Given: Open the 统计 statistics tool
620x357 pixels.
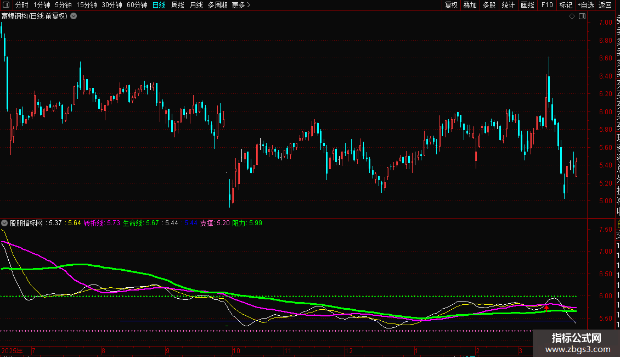Looking at the screenshot, I should 508,5.
